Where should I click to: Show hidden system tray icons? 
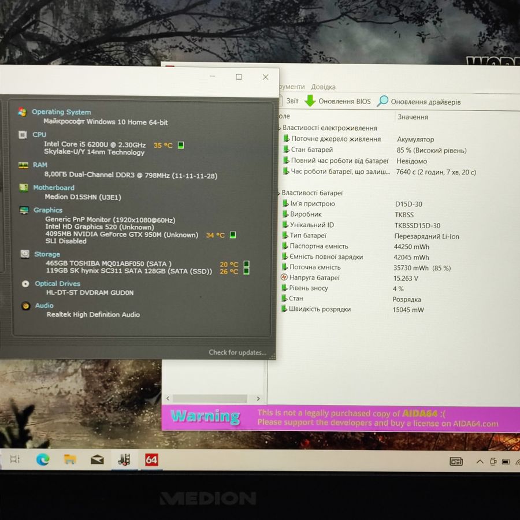480,462
